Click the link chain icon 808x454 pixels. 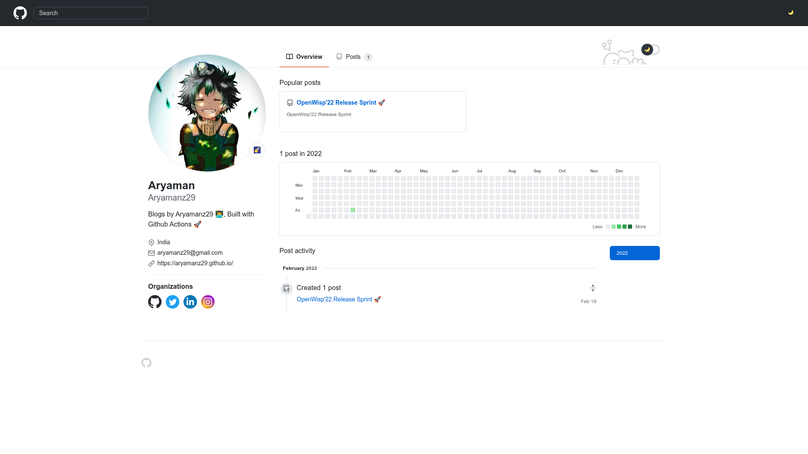tap(151, 264)
